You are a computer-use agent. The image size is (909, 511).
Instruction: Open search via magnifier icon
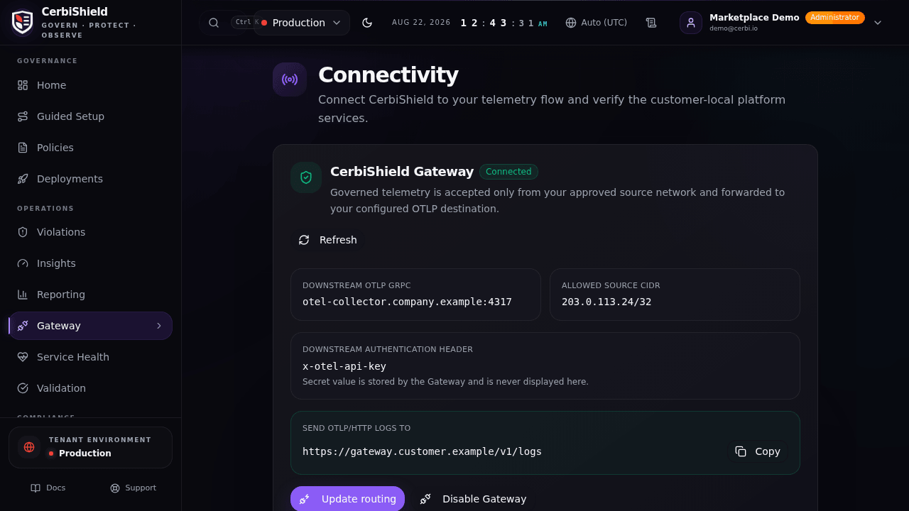click(x=214, y=23)
